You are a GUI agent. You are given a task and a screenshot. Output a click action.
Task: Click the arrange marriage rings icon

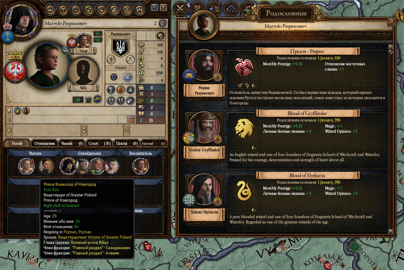(97, 99)
